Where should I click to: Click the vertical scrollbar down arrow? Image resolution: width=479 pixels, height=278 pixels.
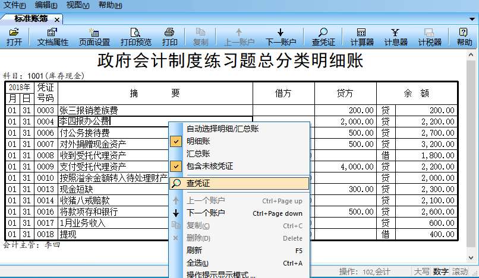pos(471,258)
